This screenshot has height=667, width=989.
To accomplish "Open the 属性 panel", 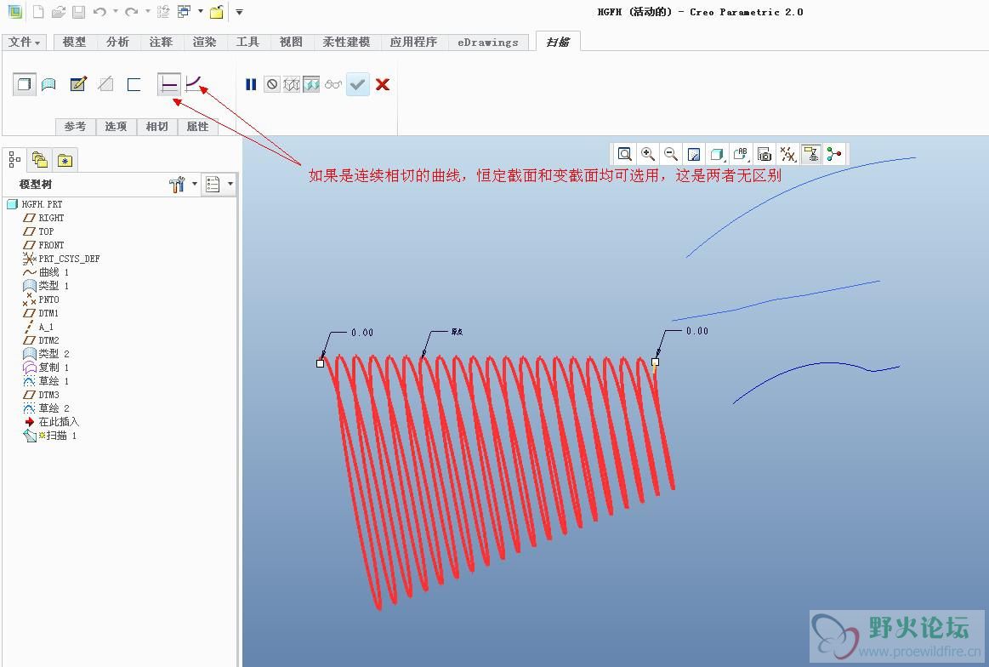I will click(197, 126).
